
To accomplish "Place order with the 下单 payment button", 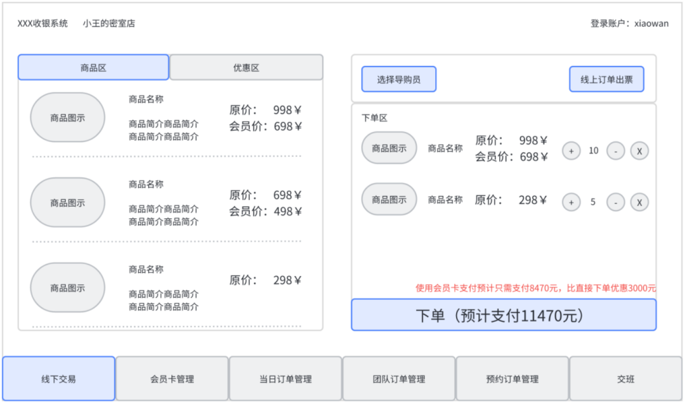I will coord(504,315).
